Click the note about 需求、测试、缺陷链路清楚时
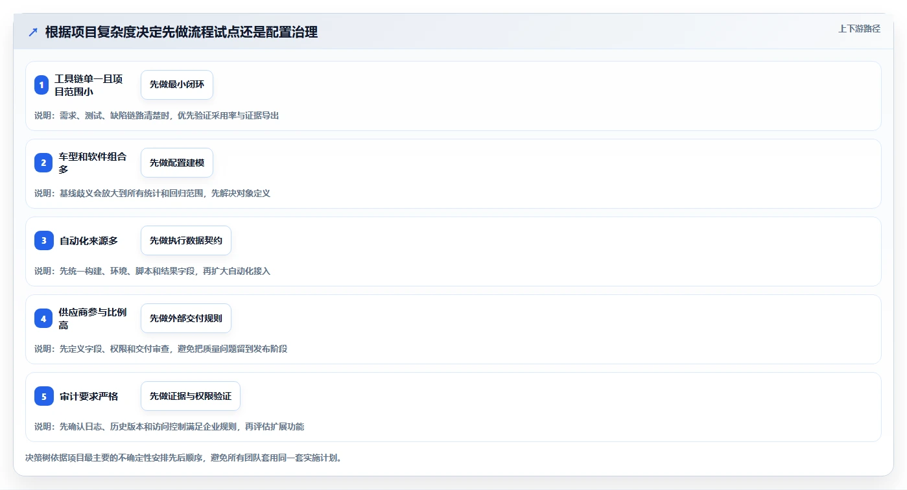The width and height of the screenshot is (907, 490). click(157, 115)
